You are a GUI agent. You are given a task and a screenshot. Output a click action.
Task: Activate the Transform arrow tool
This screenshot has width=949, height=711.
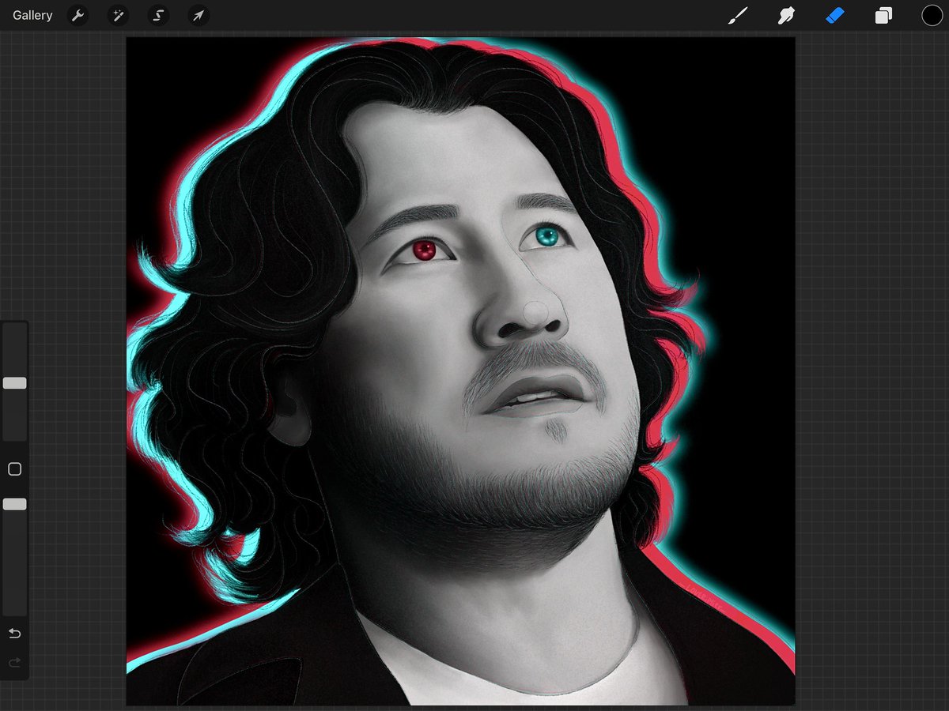click(198, 15)
